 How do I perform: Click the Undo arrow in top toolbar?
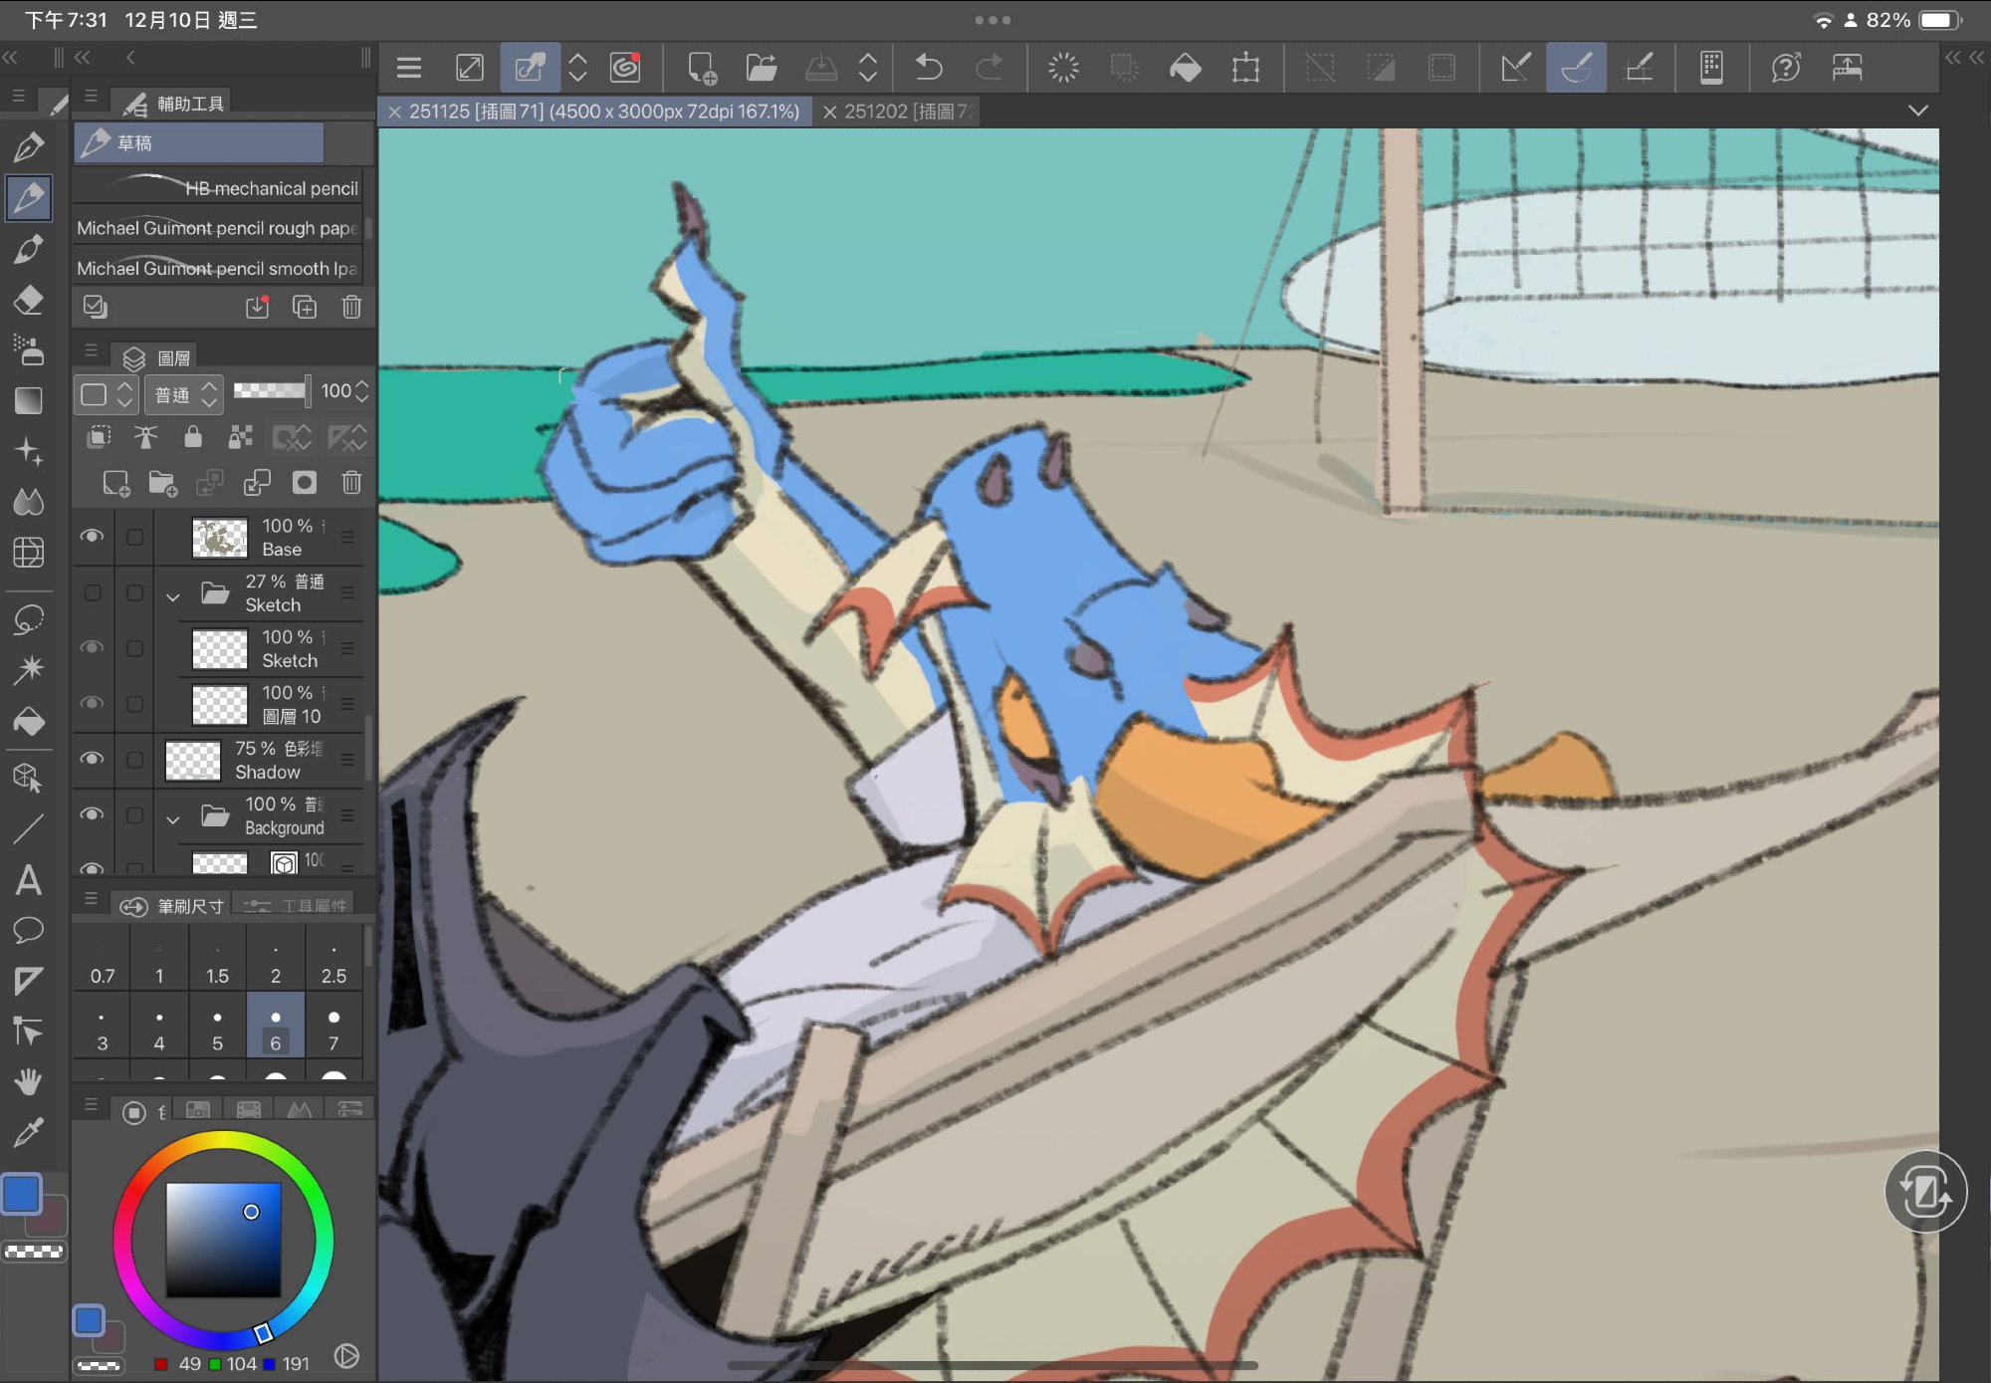coord(928,68)
